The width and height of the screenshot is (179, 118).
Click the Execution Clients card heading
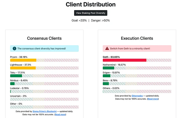[137, 38]
